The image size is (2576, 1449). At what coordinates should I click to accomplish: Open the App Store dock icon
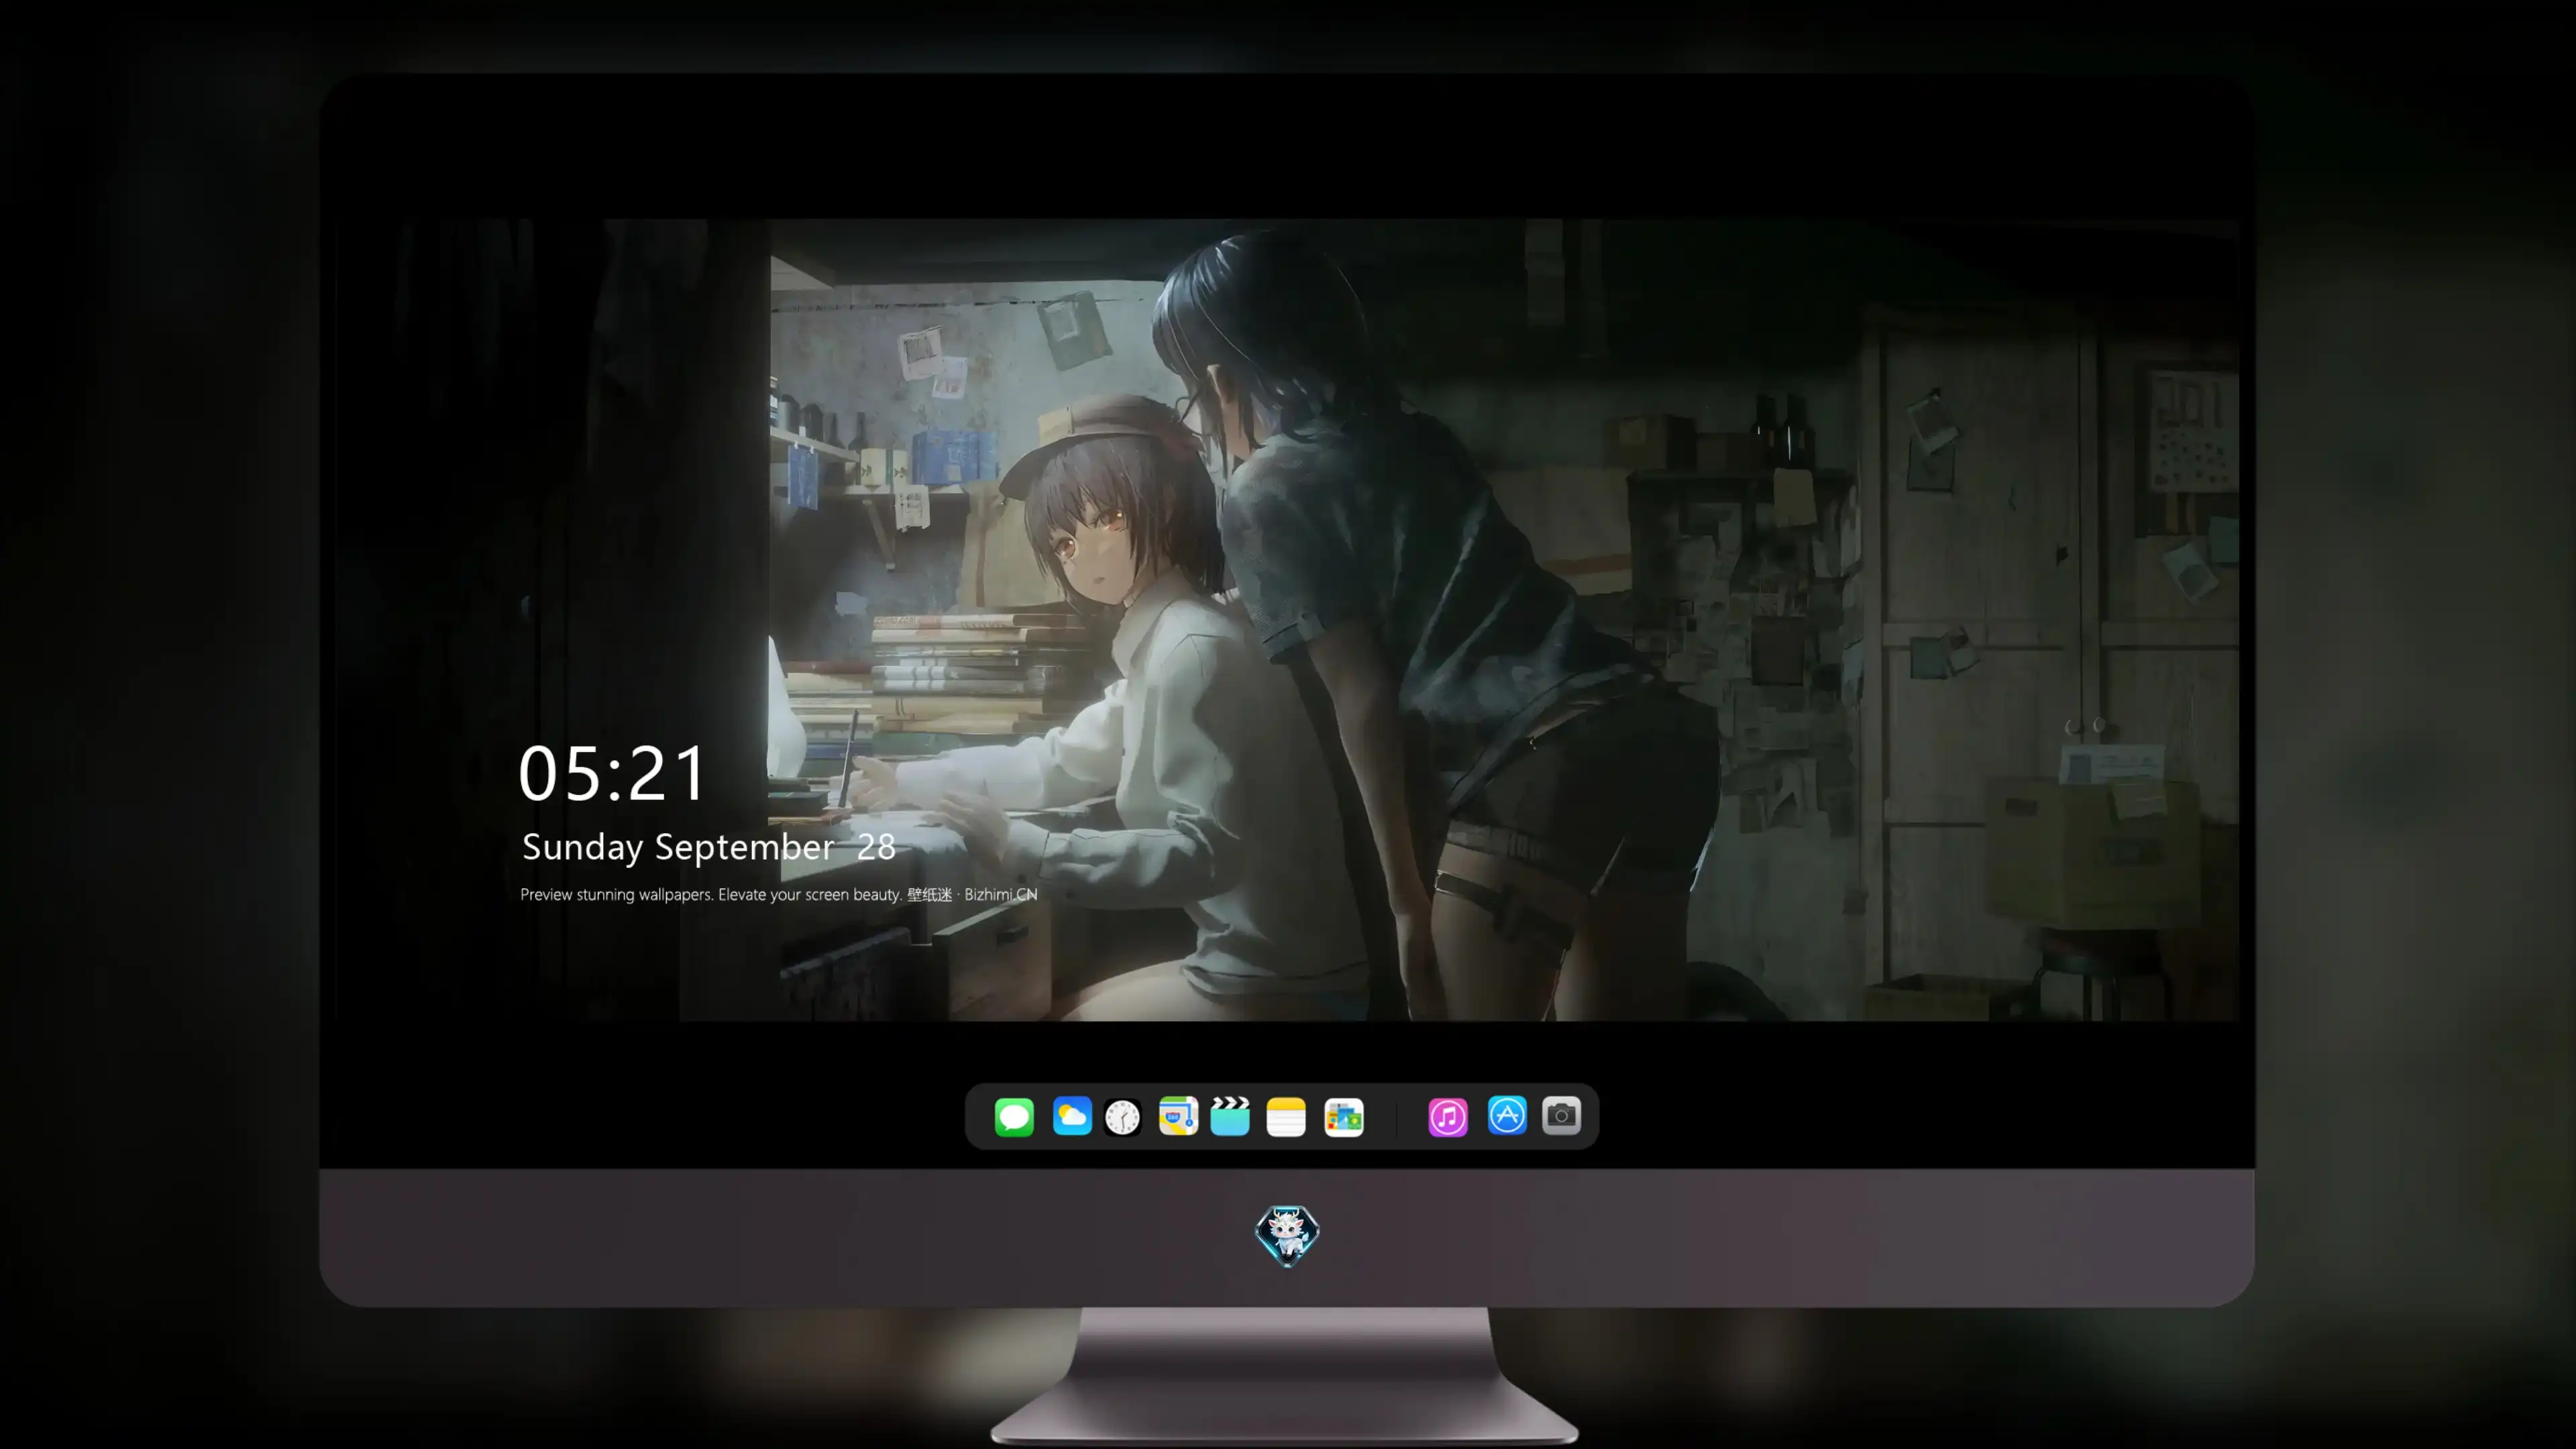pos(1507,1115)
